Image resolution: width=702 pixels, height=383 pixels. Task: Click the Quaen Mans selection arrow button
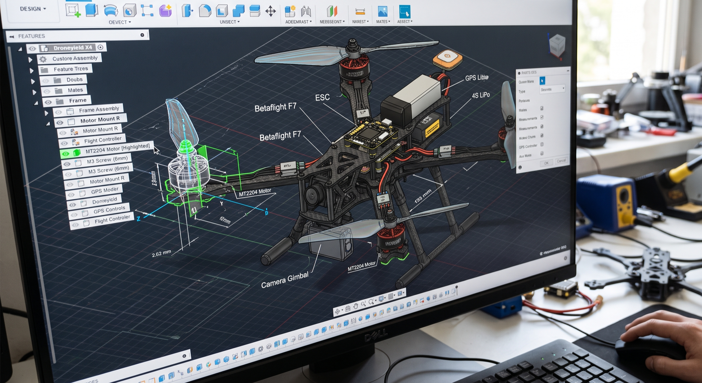pos(542,81)
